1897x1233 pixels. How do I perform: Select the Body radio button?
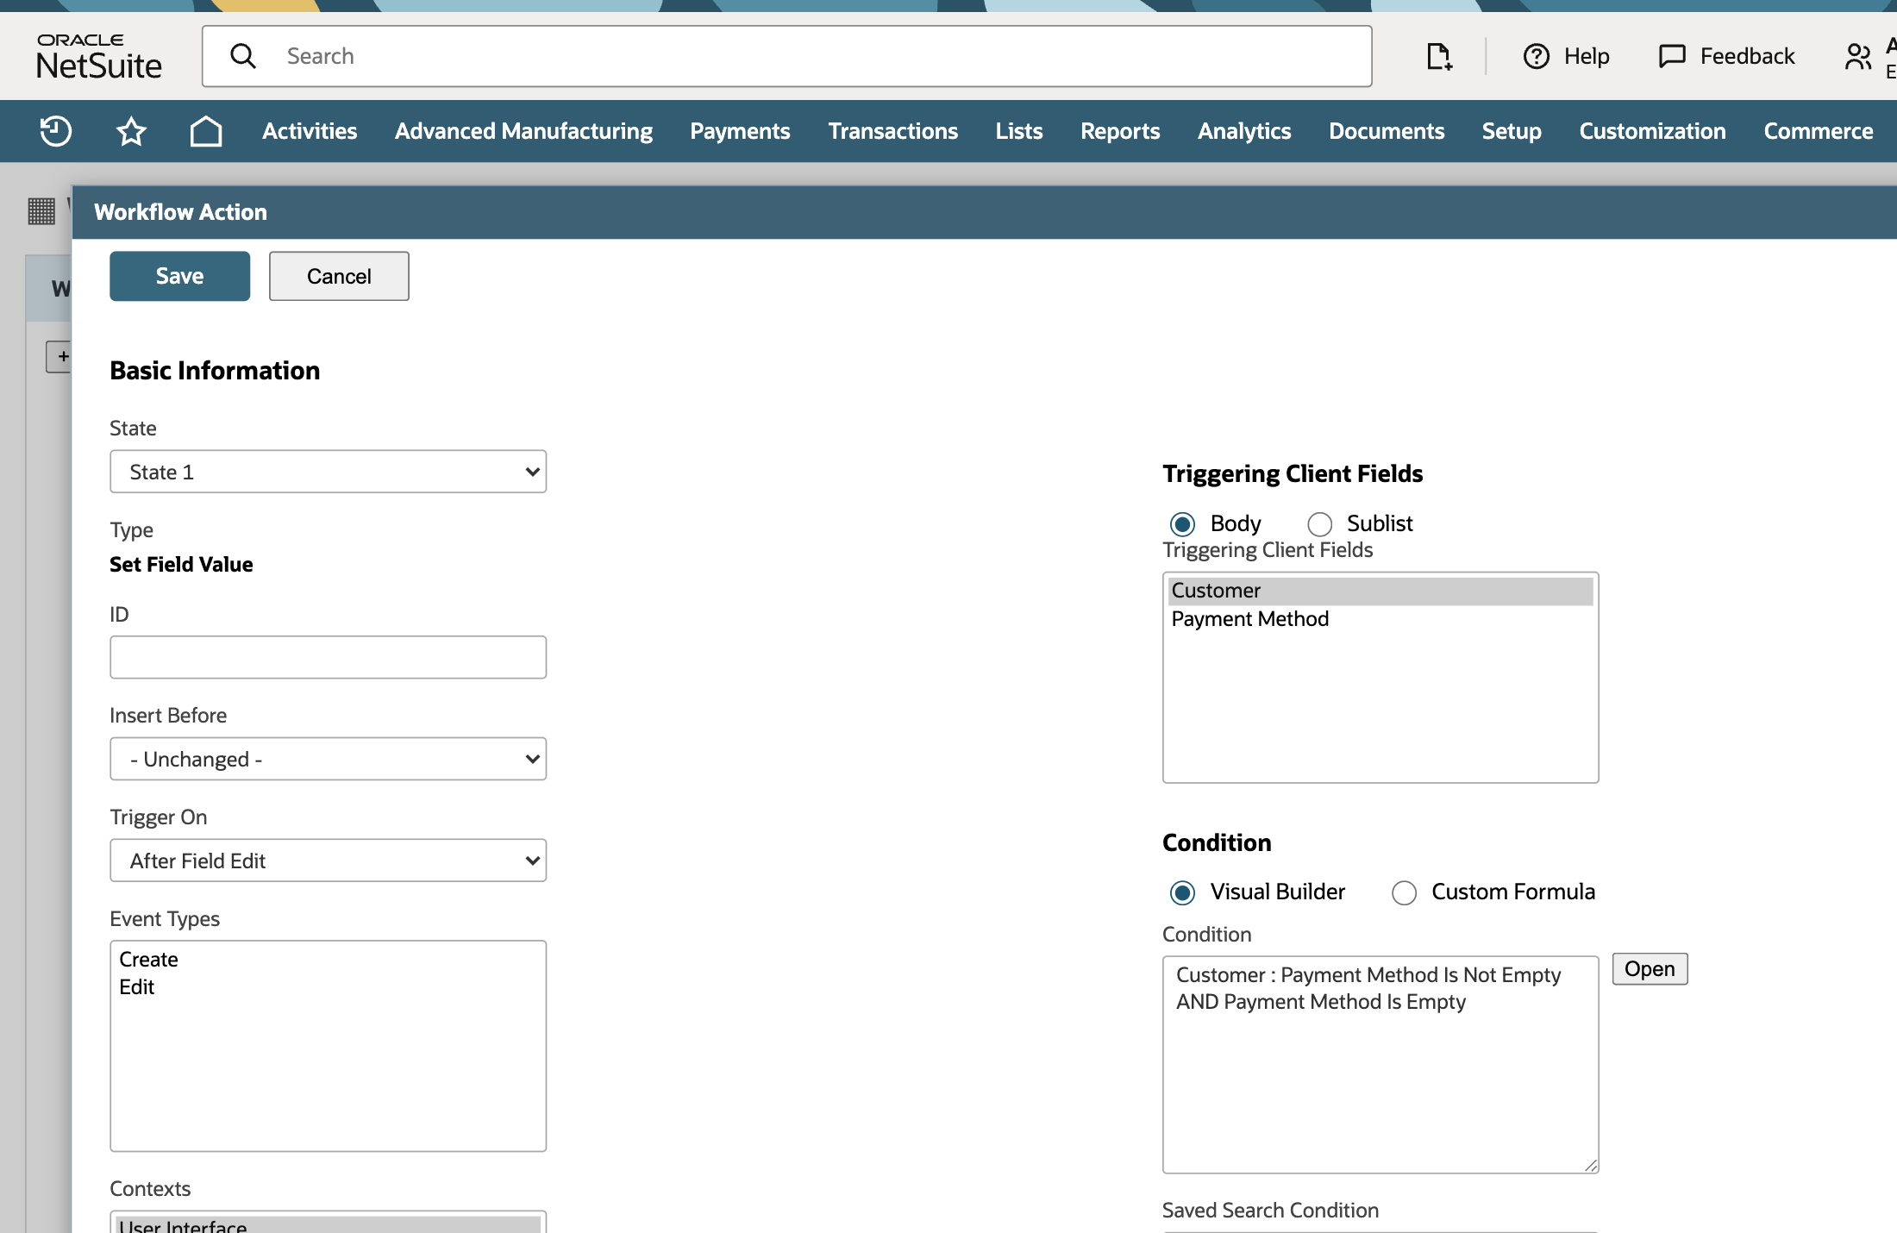pos(1182,524)
